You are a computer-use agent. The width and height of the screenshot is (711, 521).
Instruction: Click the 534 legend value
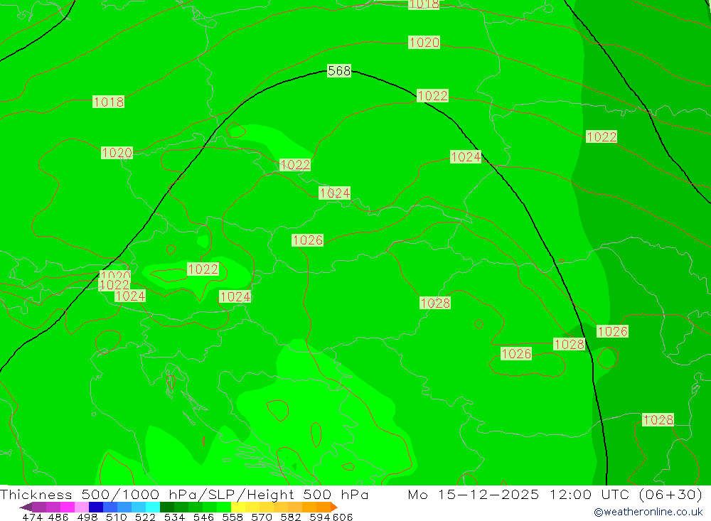coord(175,517)
